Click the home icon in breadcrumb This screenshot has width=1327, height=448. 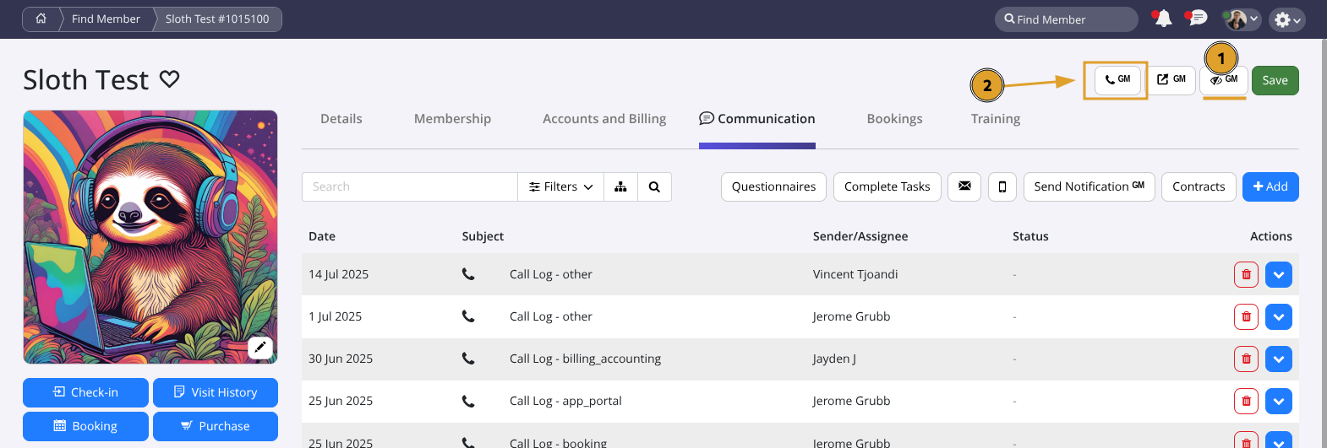click(41, 19)
